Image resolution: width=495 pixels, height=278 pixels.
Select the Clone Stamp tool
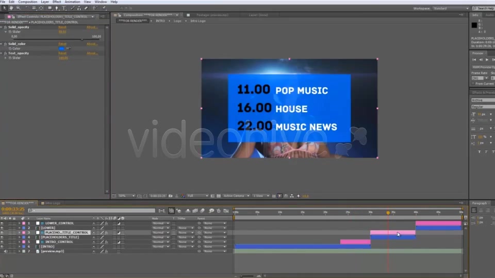[x=79, y=8]
